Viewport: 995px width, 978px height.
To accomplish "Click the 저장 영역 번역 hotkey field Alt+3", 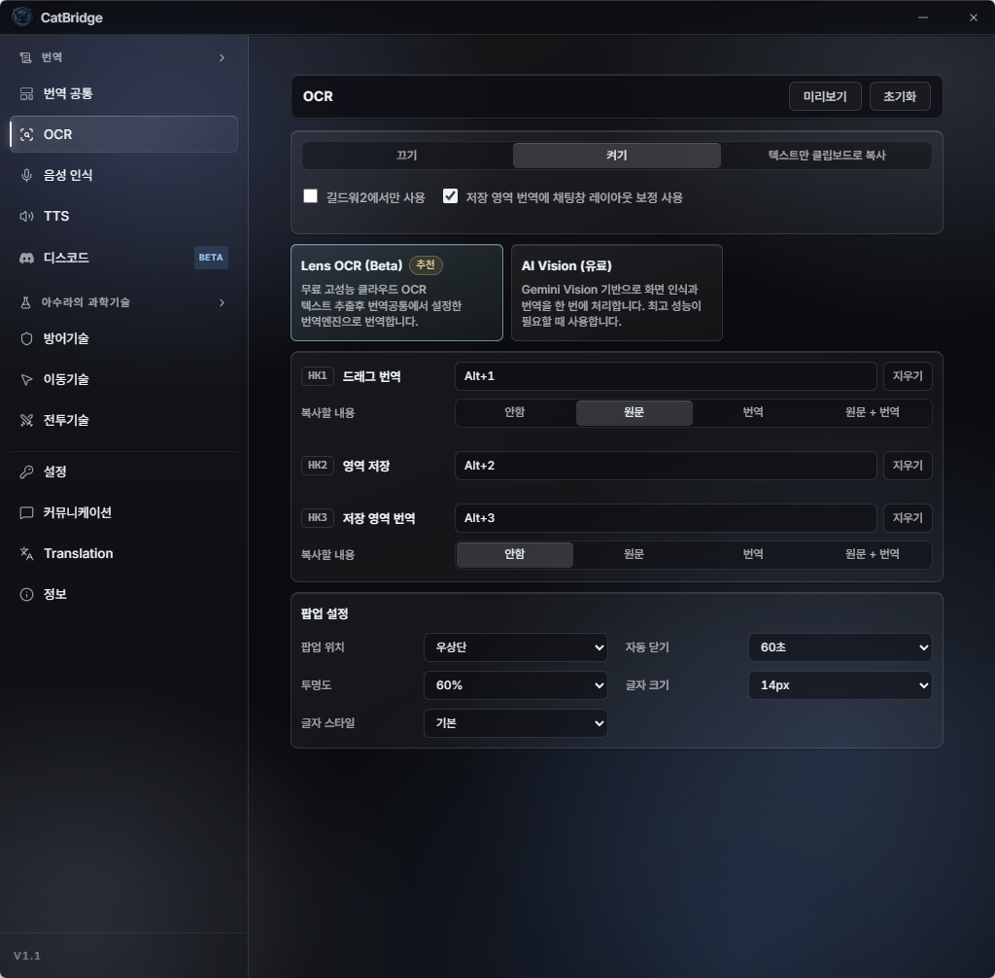I will click(x=666, y=518).
